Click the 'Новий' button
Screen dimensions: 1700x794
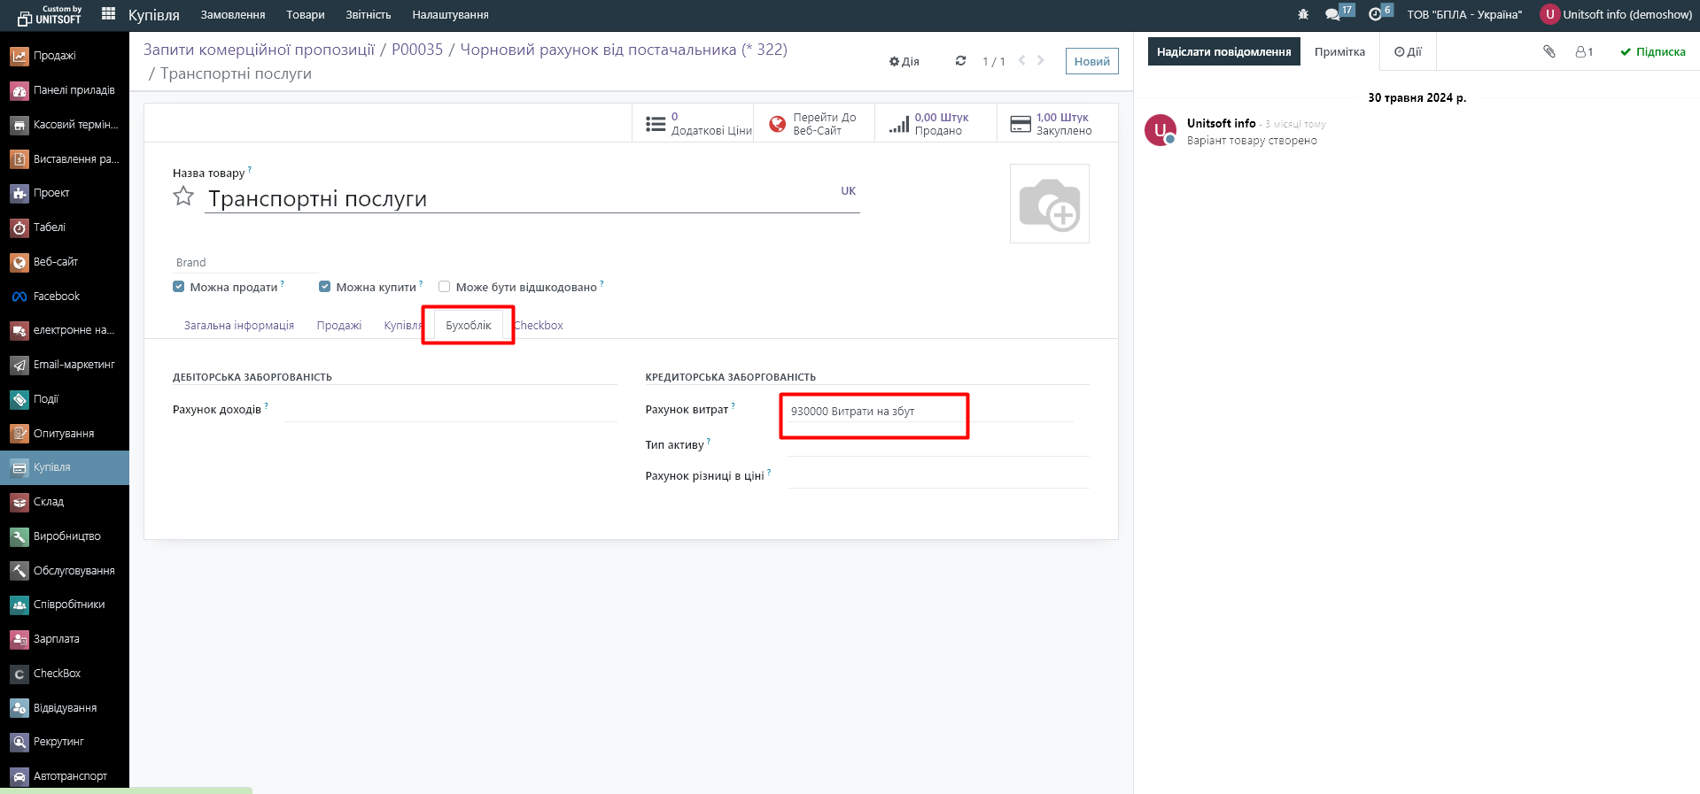tap(1091, 61)
